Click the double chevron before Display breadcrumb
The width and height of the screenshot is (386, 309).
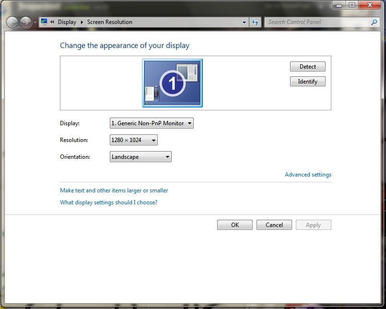(52, 22)
